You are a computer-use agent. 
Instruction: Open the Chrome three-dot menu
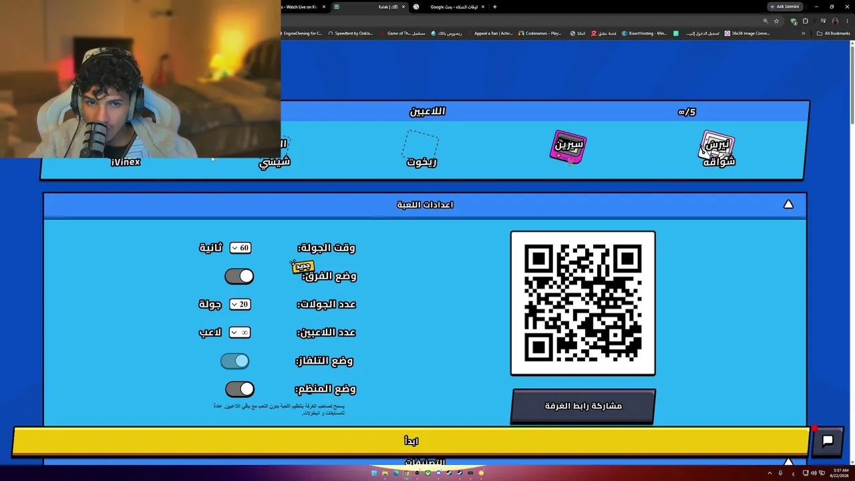point(846,21)
